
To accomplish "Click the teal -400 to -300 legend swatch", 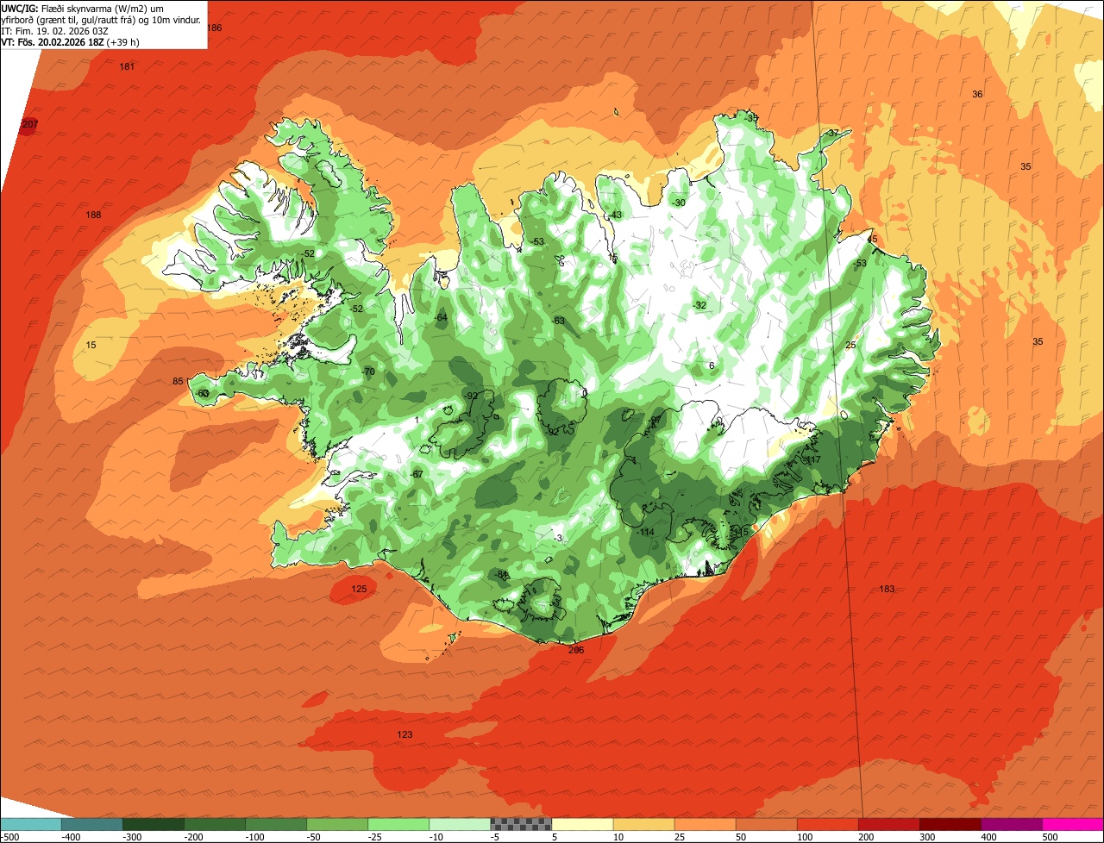I will click(x=92, y=824).
